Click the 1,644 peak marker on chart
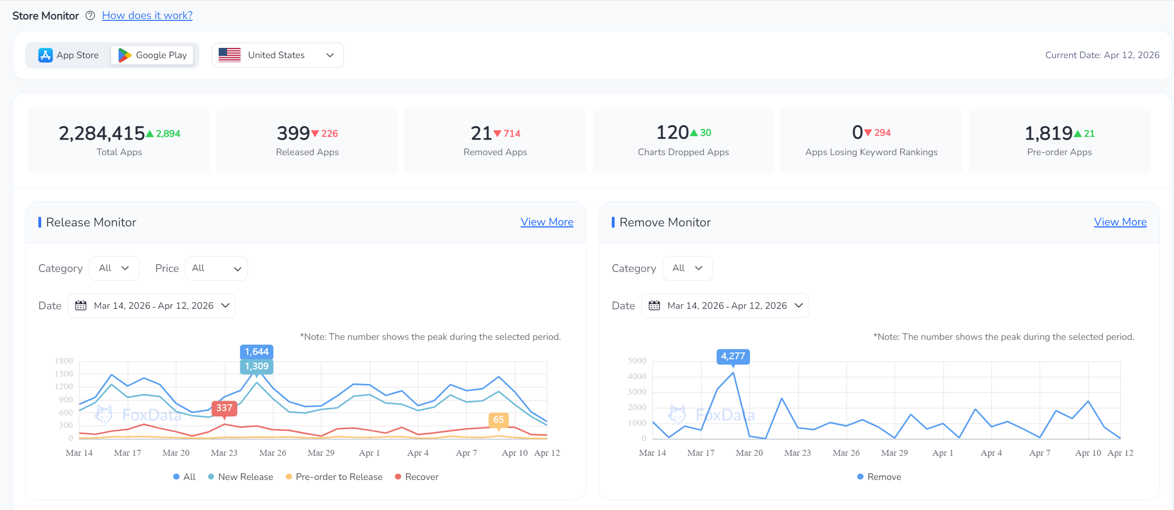This screenshot has width=1174, height=510. (257, 352)
